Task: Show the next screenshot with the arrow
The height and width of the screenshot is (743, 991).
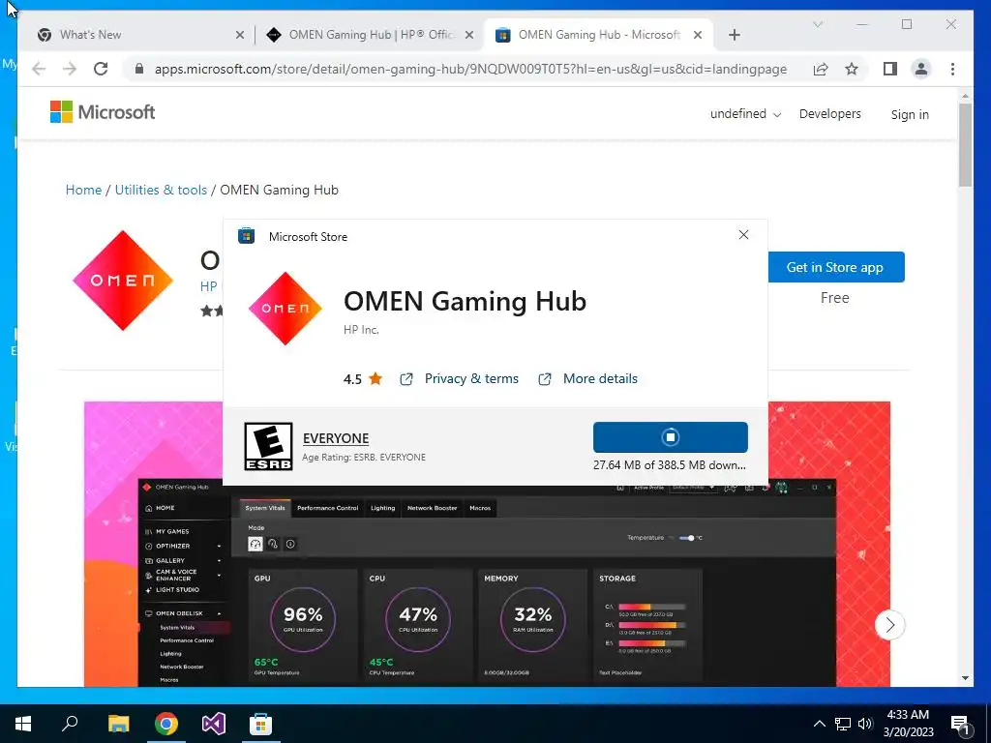Action: 890,625
